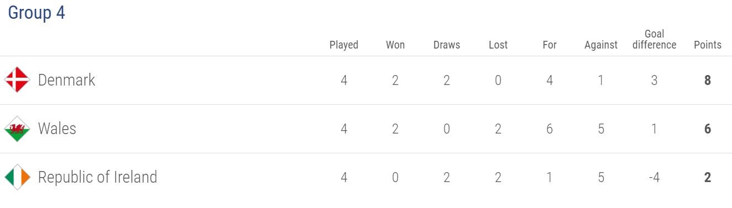Click the Republic of Ireland flag icon

coord(17,177)
